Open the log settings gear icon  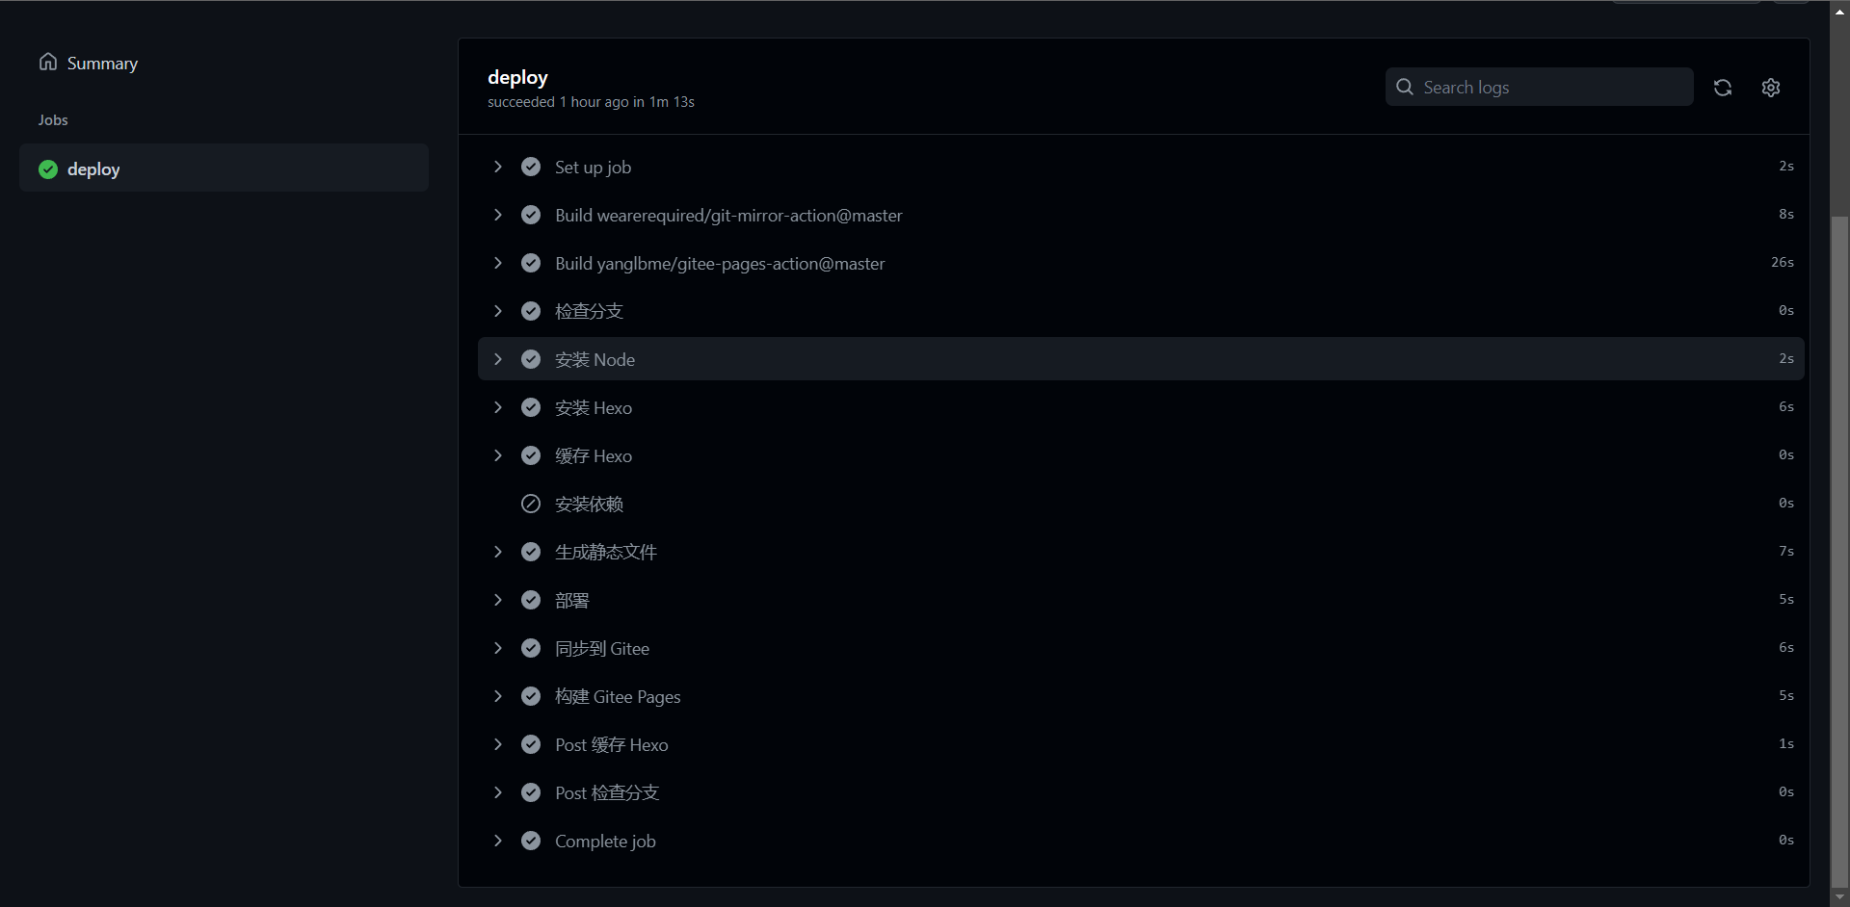click(1771, 88)
